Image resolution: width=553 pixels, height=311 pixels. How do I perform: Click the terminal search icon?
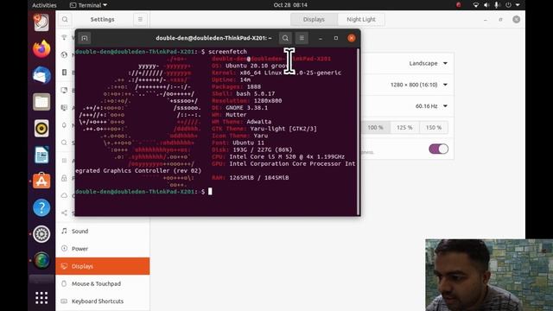tap(285, 38)
